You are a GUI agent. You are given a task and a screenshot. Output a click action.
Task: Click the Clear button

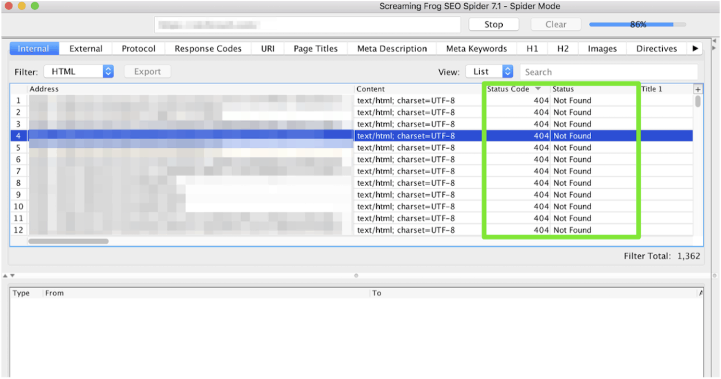556,24
